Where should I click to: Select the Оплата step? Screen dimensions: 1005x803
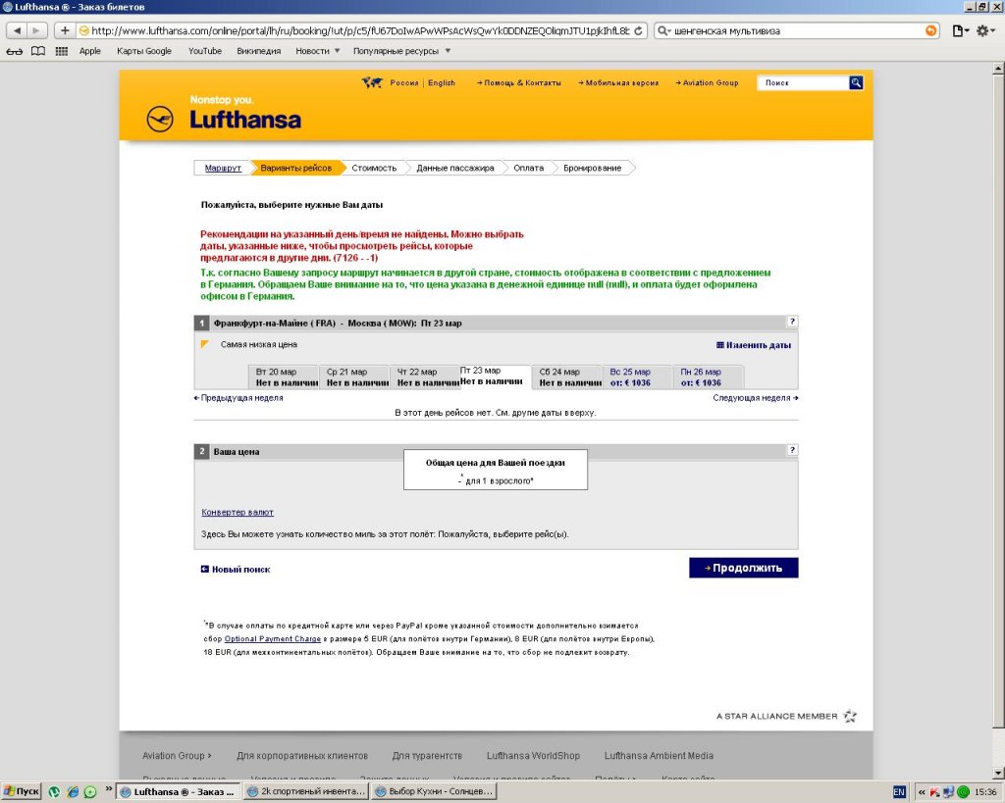tap(529, 168)
